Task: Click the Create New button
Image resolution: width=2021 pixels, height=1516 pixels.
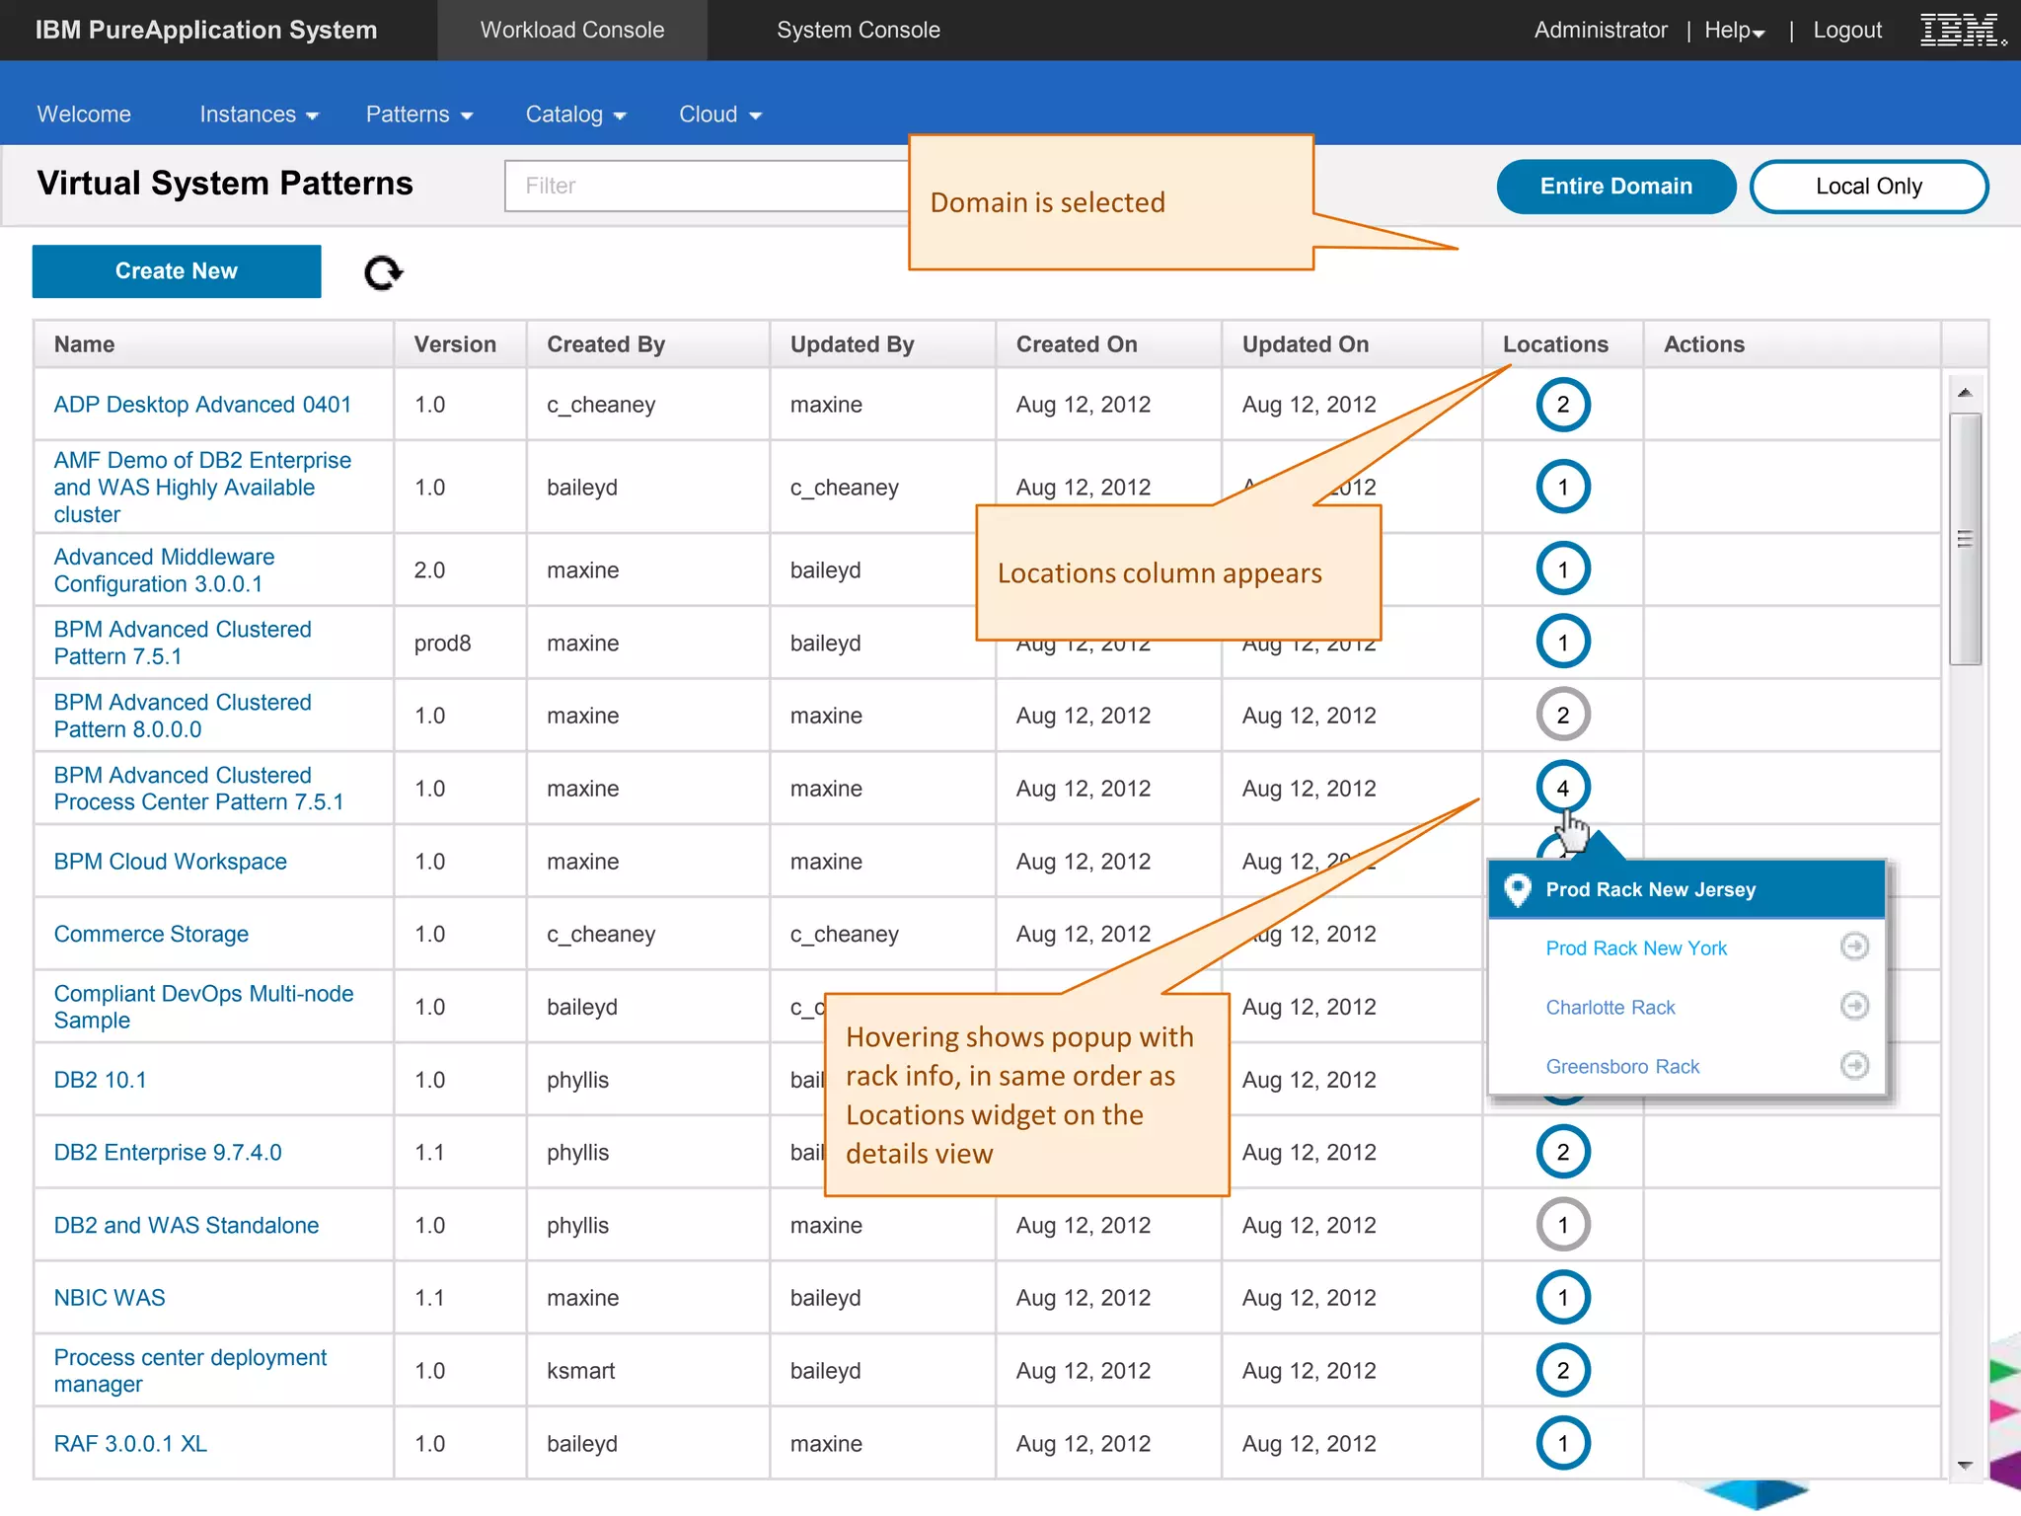Action: 177,271
